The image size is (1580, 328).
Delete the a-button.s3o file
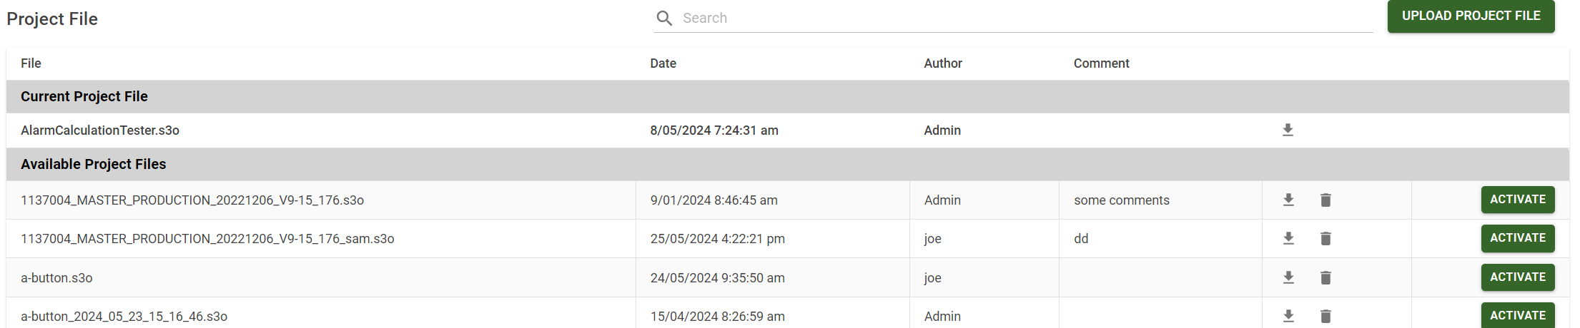click(x=1325, y=278)
